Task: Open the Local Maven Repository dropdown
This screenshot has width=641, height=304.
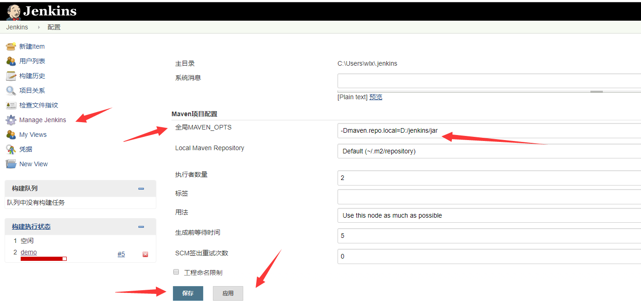Action: 489,151
